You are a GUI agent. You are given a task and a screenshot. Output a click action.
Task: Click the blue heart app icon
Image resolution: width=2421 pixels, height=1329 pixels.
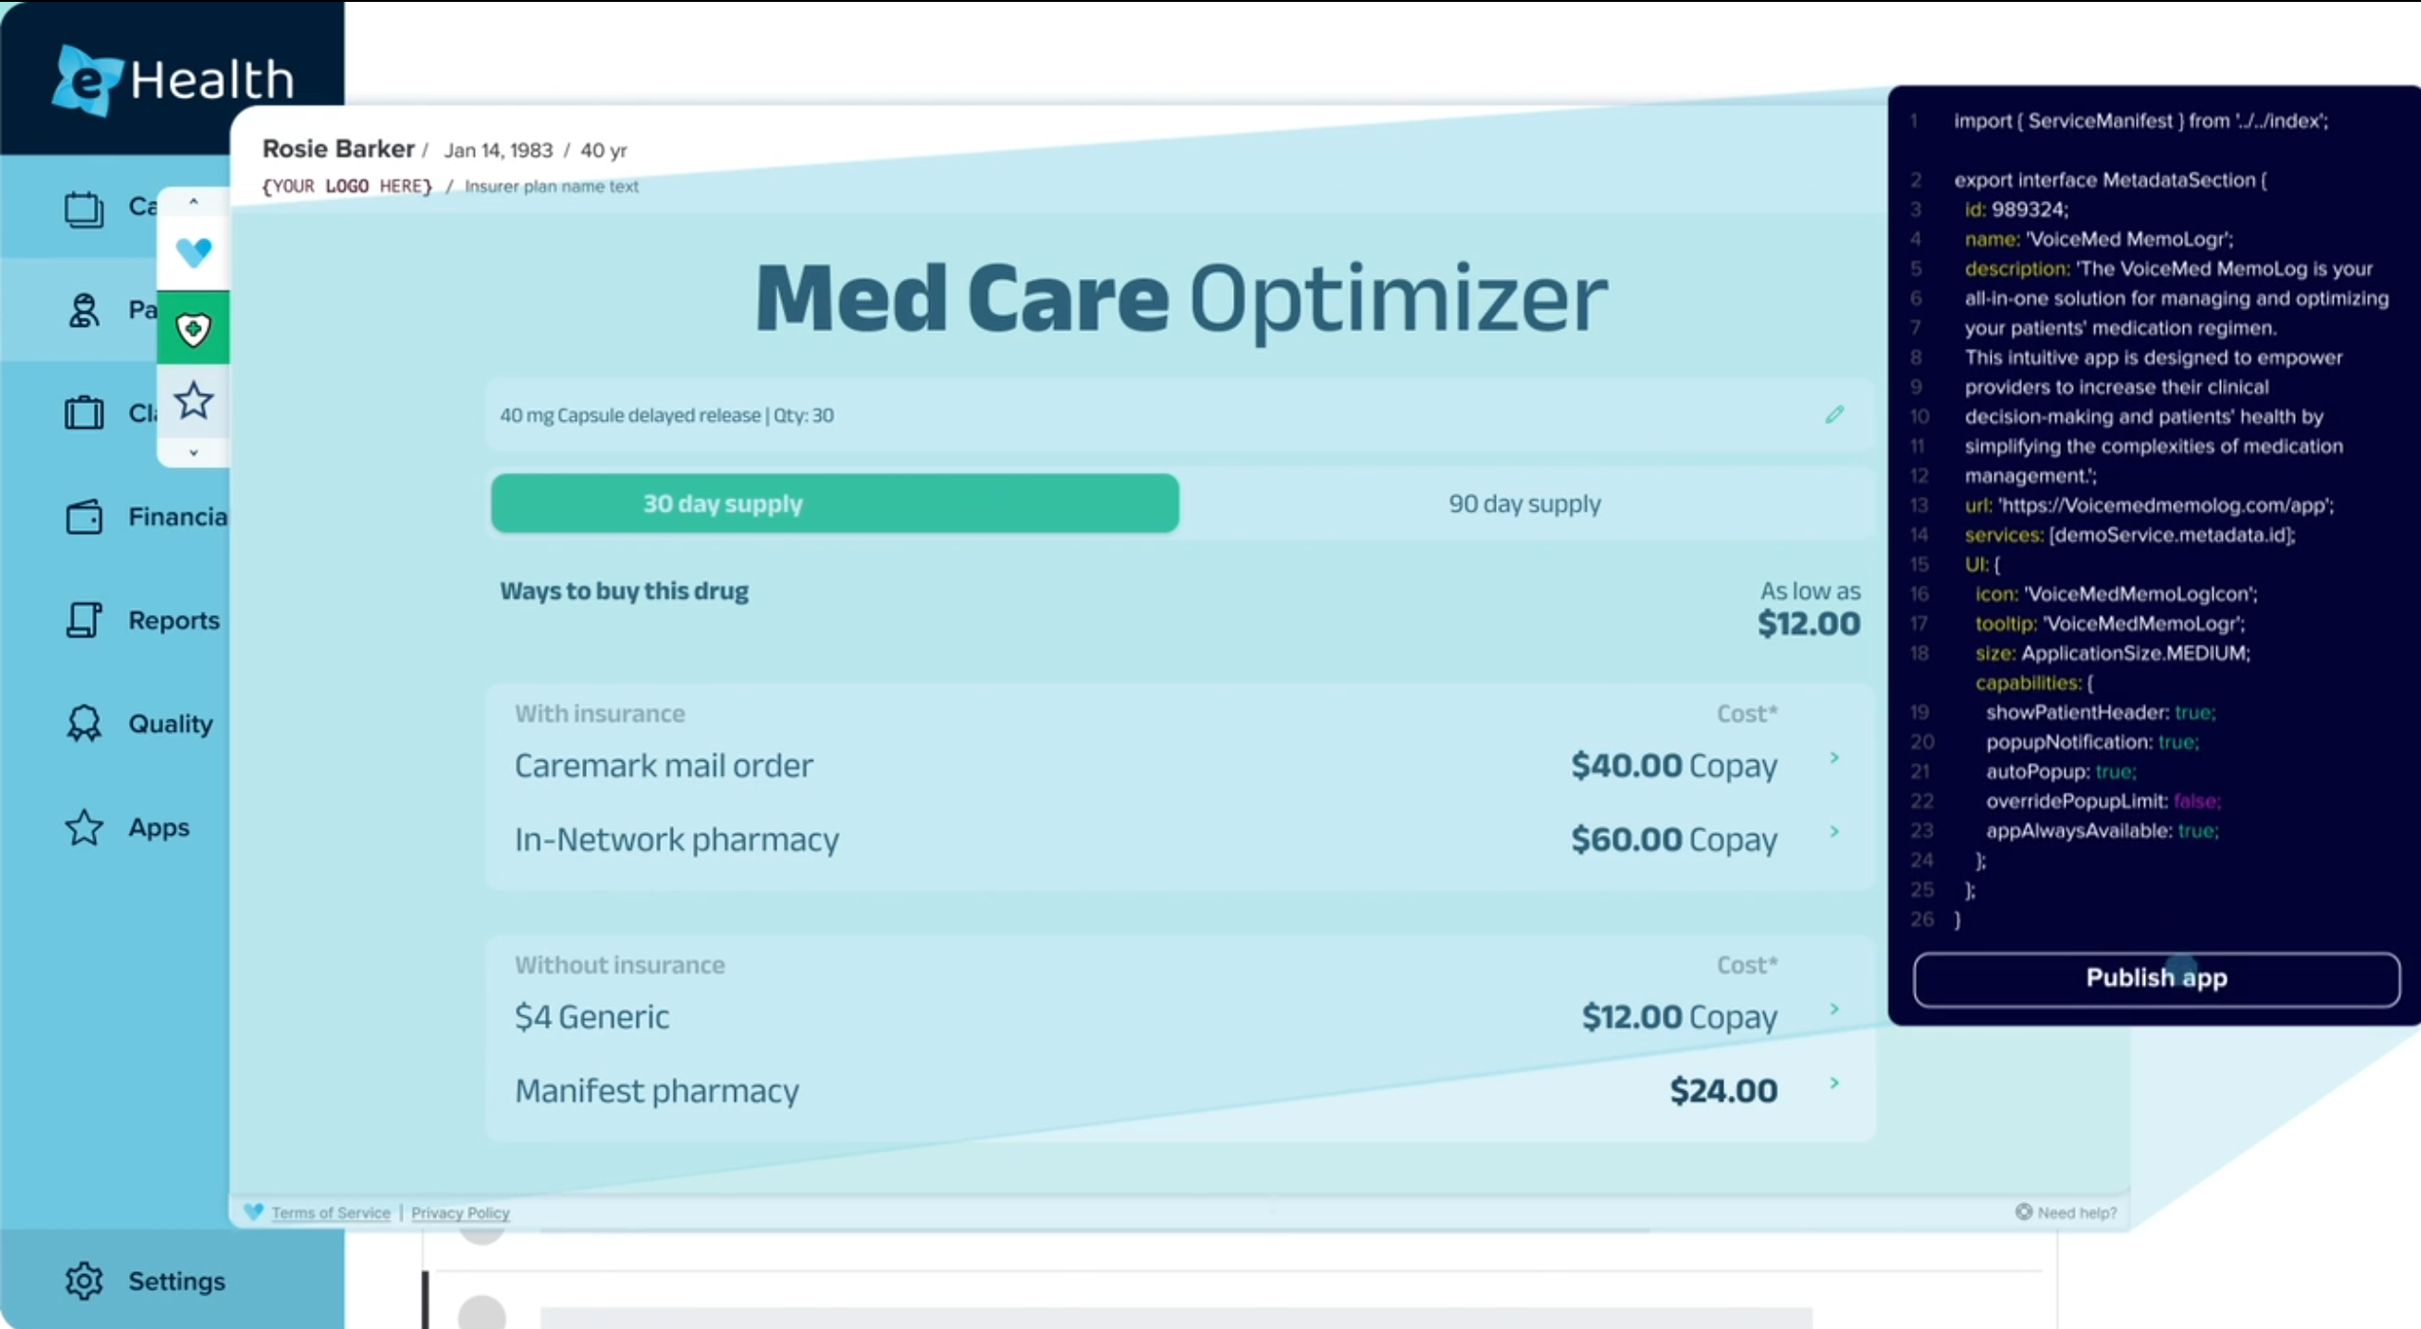[x=193, y=252]
